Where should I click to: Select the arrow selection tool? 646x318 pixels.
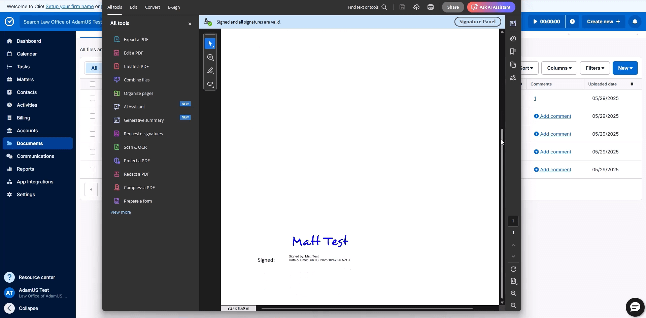click(x=210, y=43)
